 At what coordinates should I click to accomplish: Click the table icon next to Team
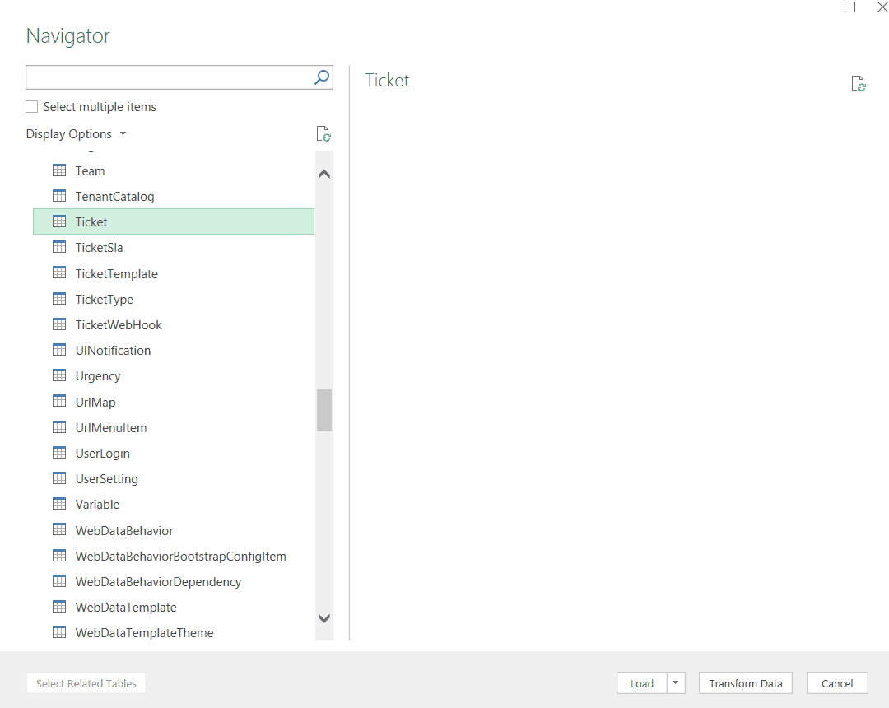click(x=58, y=170)
